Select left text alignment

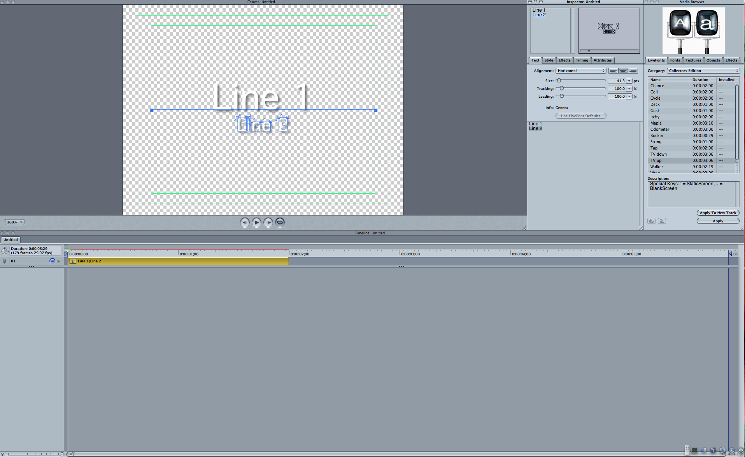coord(613,71)
